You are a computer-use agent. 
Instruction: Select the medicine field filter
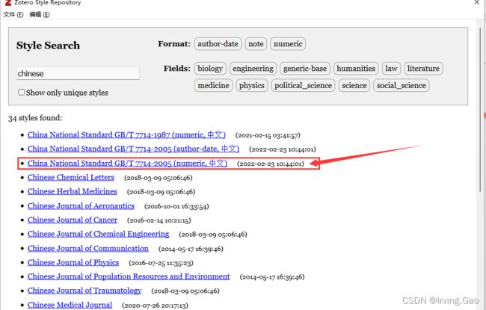pos(213,85)
